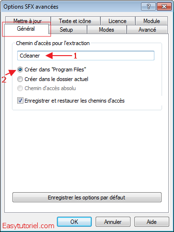The width and height of the screenshot is (174, 232).
Task: Open help with the Aide button
Action: 152,222
